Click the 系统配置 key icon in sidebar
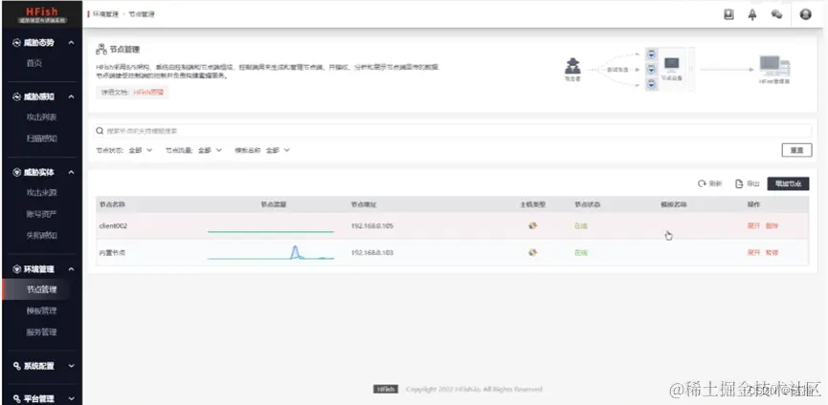This screenshot has width=828, height=405. point(16,366)
